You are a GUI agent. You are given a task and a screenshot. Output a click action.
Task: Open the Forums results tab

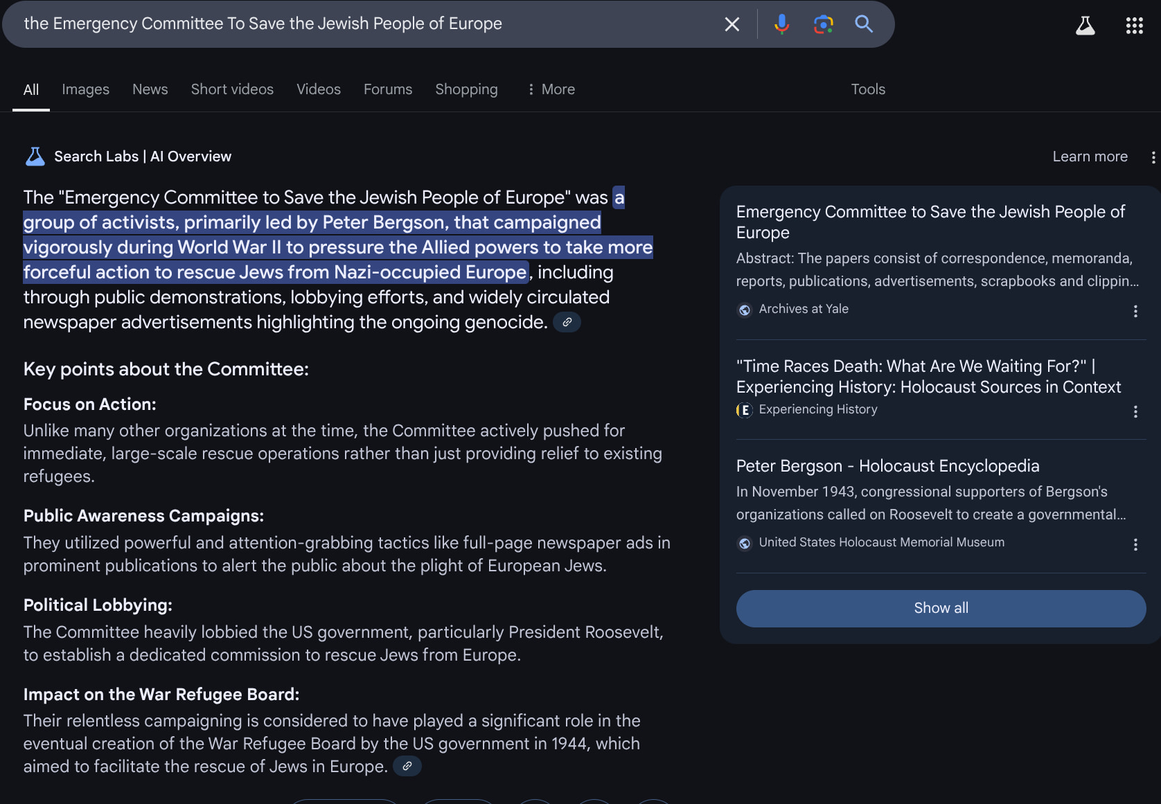(x=387, y=89)
